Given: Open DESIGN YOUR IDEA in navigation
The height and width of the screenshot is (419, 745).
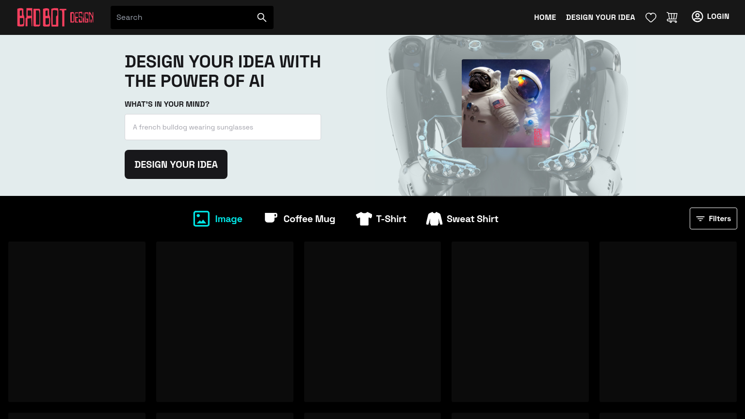Looking at the screenshot, I should [x=600, y=17].
